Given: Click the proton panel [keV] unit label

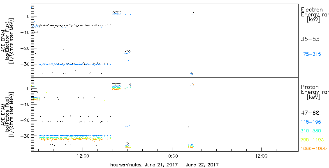Looking at the screenshot, I should click(x=313, y=97).
